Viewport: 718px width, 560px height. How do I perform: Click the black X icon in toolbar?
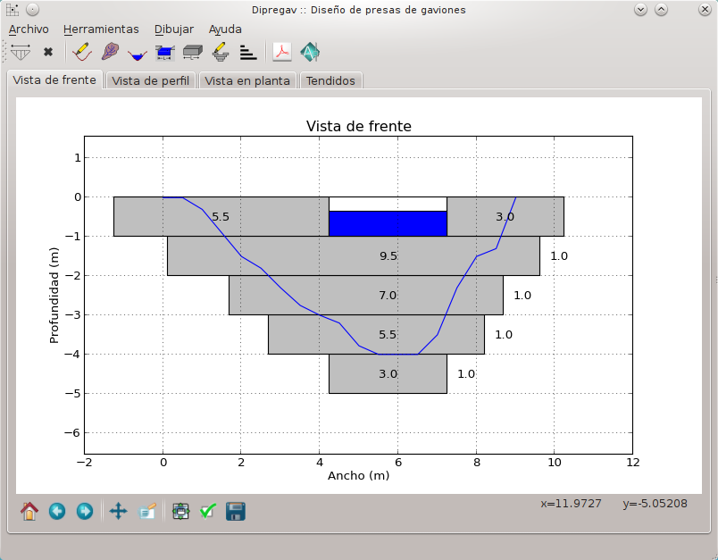click(x=48, y=52)
